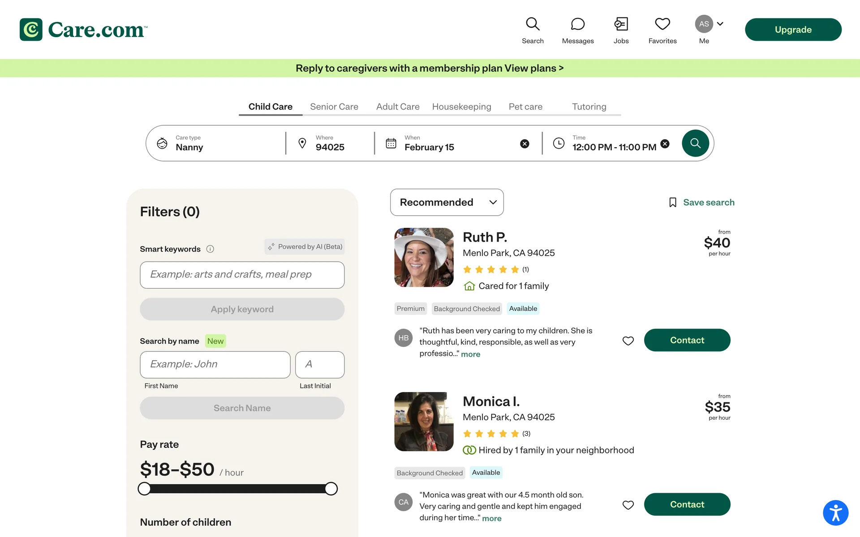Clear the 12:00 PM - 11:00 PM time
The width and height of the screenshot is (860, 537).
[665, 144]
